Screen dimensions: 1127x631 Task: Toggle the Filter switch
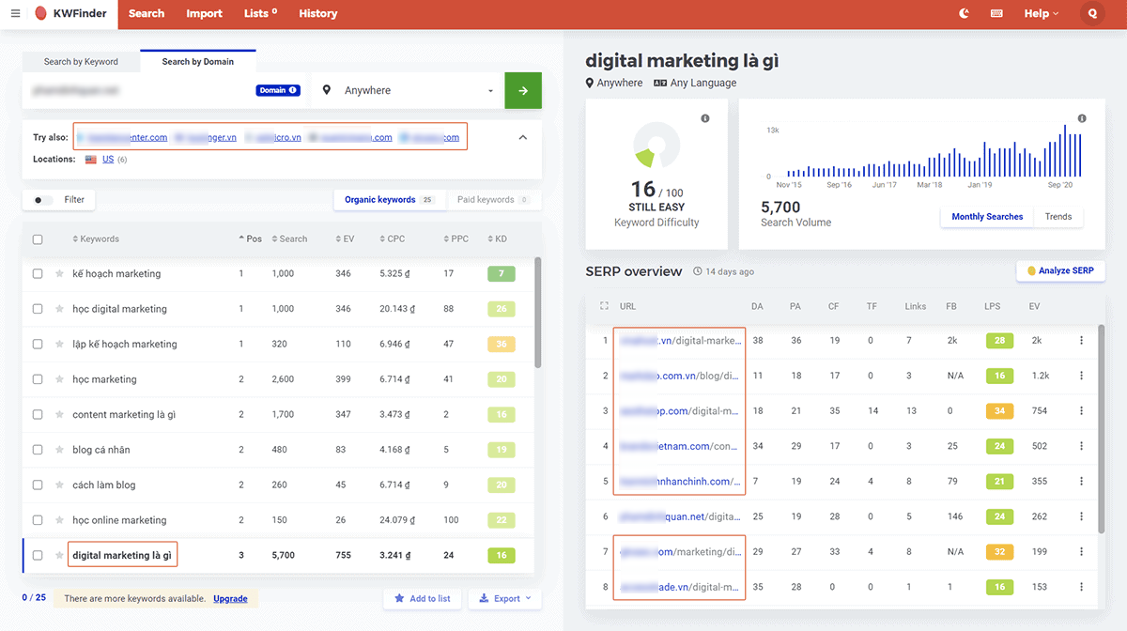[43, 200]
